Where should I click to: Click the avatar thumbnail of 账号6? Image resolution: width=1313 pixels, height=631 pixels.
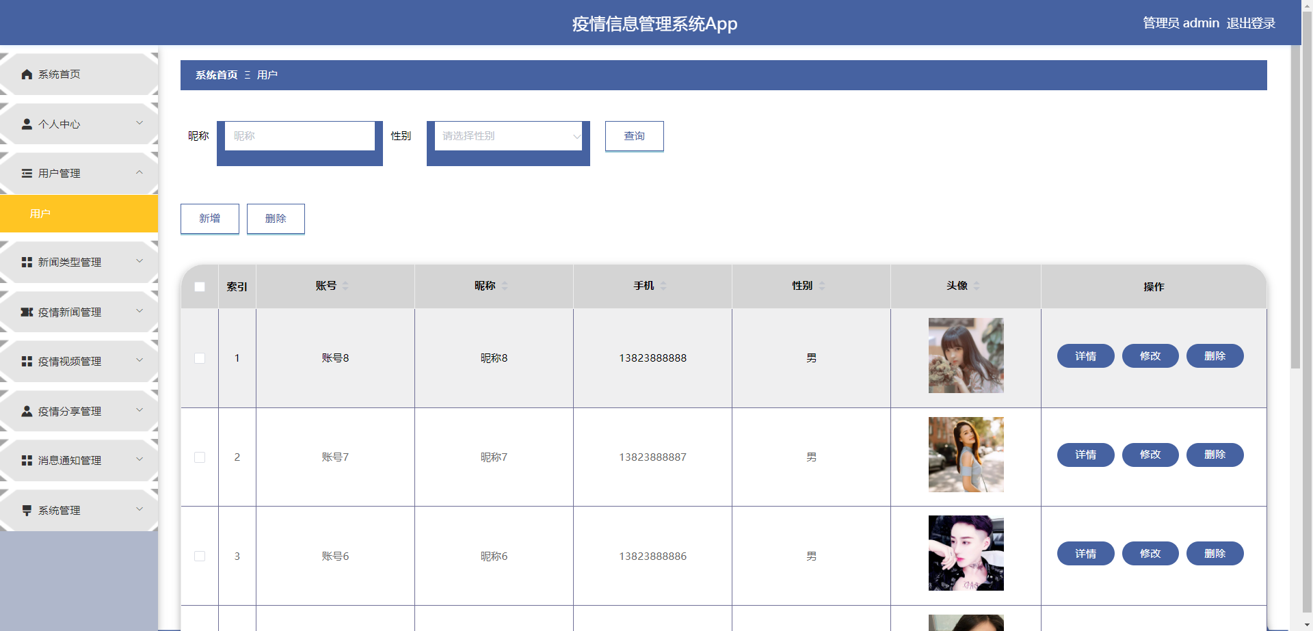pyautogui.click(x=966, y=553)
